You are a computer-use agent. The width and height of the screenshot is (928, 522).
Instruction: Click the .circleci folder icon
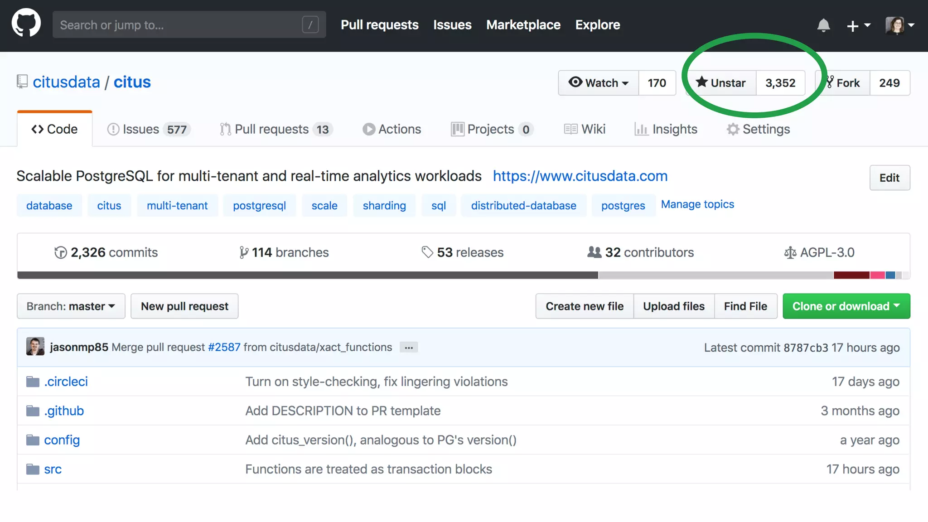point(33,382)
